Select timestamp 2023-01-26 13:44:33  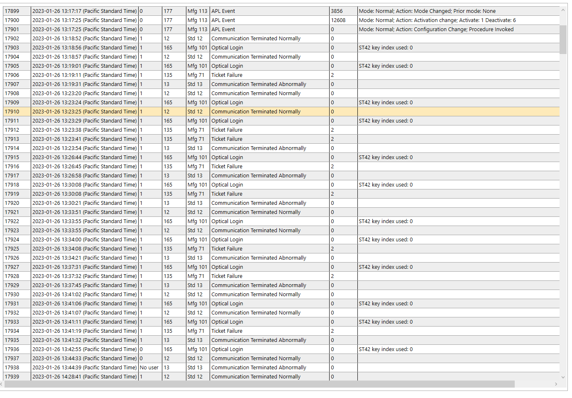click(85, 359)
